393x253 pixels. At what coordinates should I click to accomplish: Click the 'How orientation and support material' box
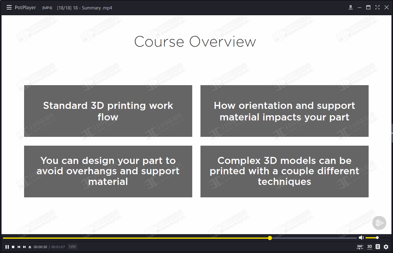285,111
